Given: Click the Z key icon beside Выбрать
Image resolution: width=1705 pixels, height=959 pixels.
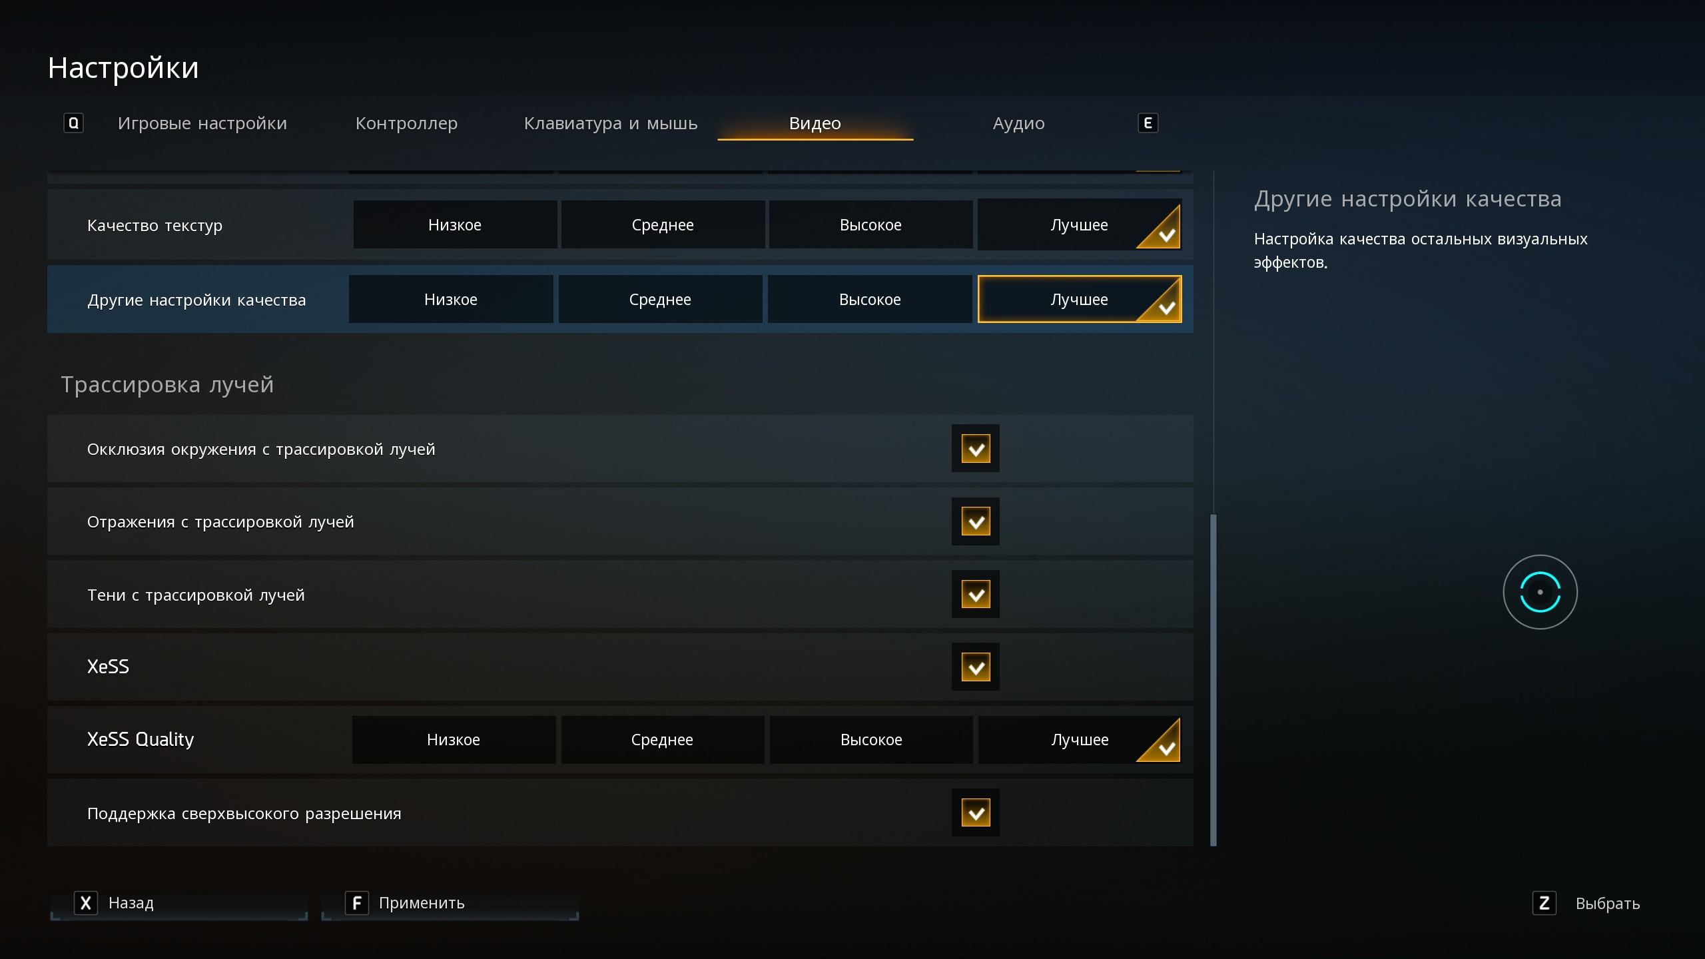Looking at the screenshot, I should [1544, 903].
